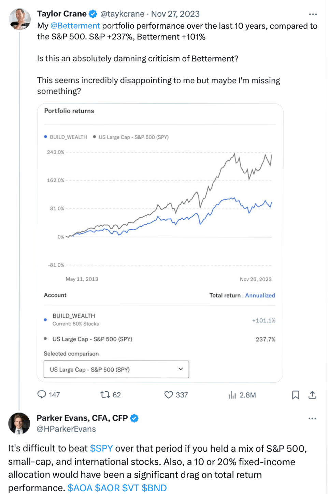Expand the US Large Cap comparison dropdown

pyautogui.click(x=116, y=369)
